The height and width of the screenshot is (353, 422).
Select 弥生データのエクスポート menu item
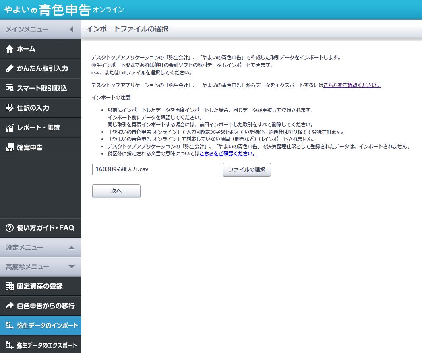coord(40,345)
